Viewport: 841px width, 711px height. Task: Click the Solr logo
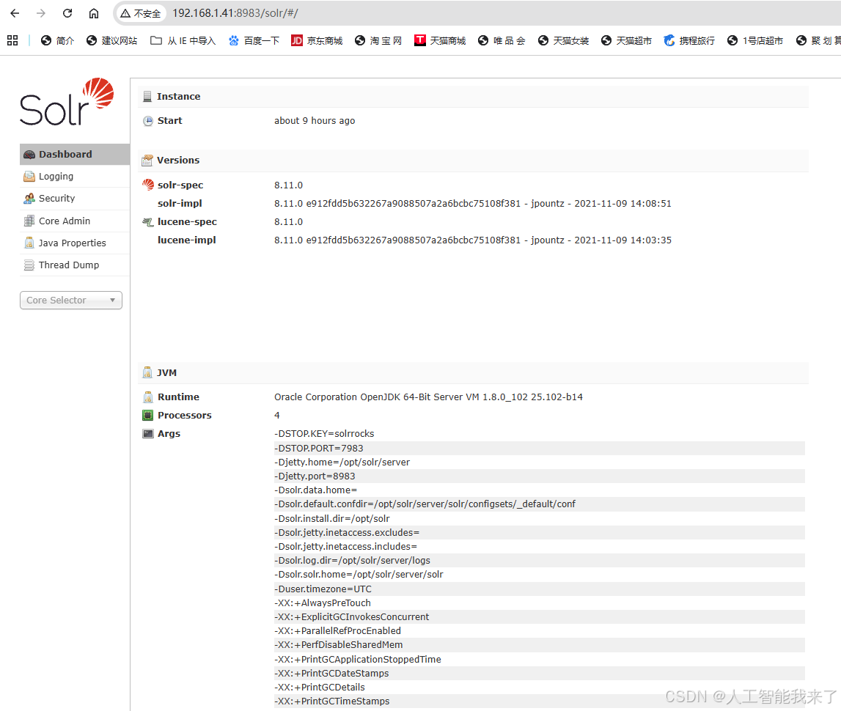click(67, 102)
